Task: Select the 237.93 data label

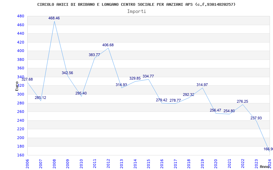Action: click(256, 118)
